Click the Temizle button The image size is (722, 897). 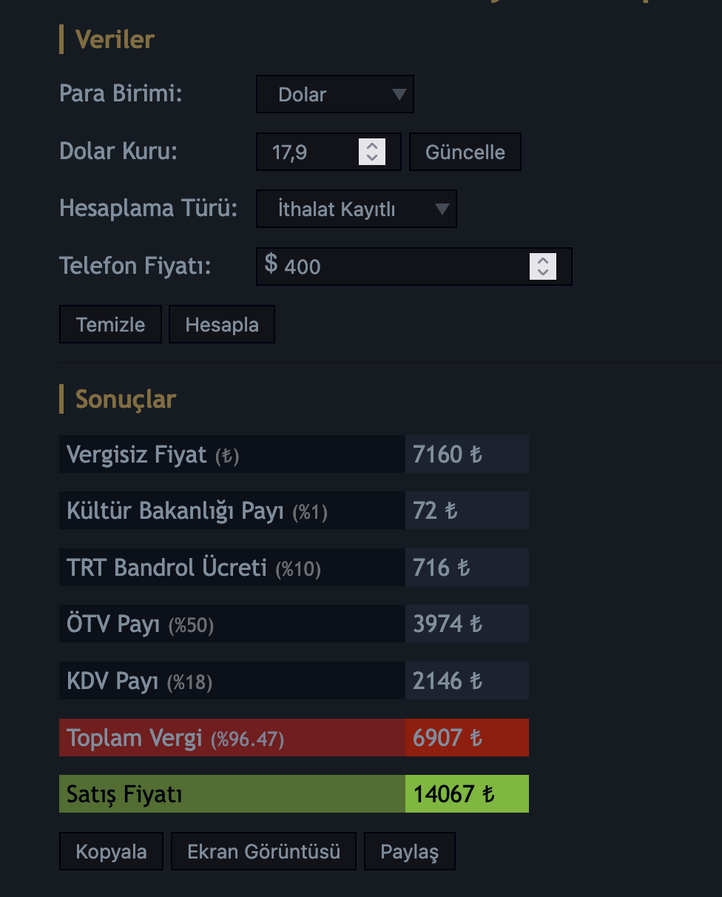point(110,324)
